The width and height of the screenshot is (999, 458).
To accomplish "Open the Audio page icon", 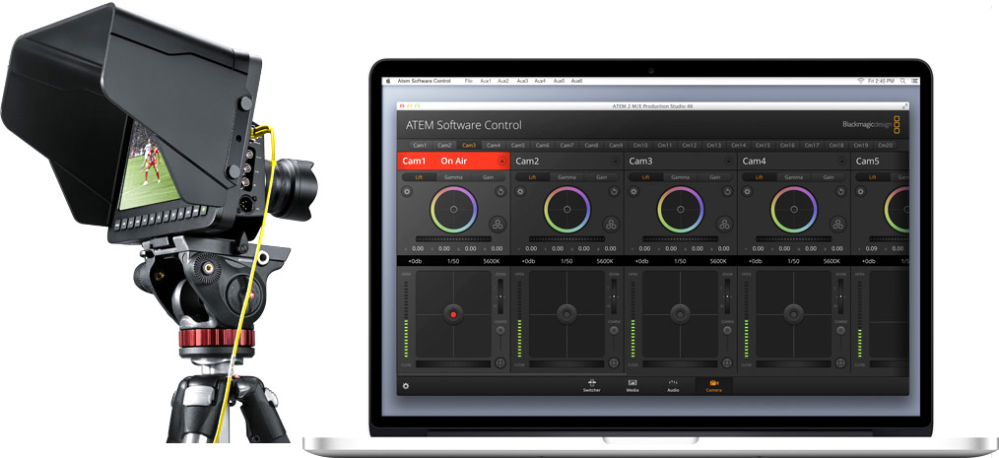I will pos(673,385).
